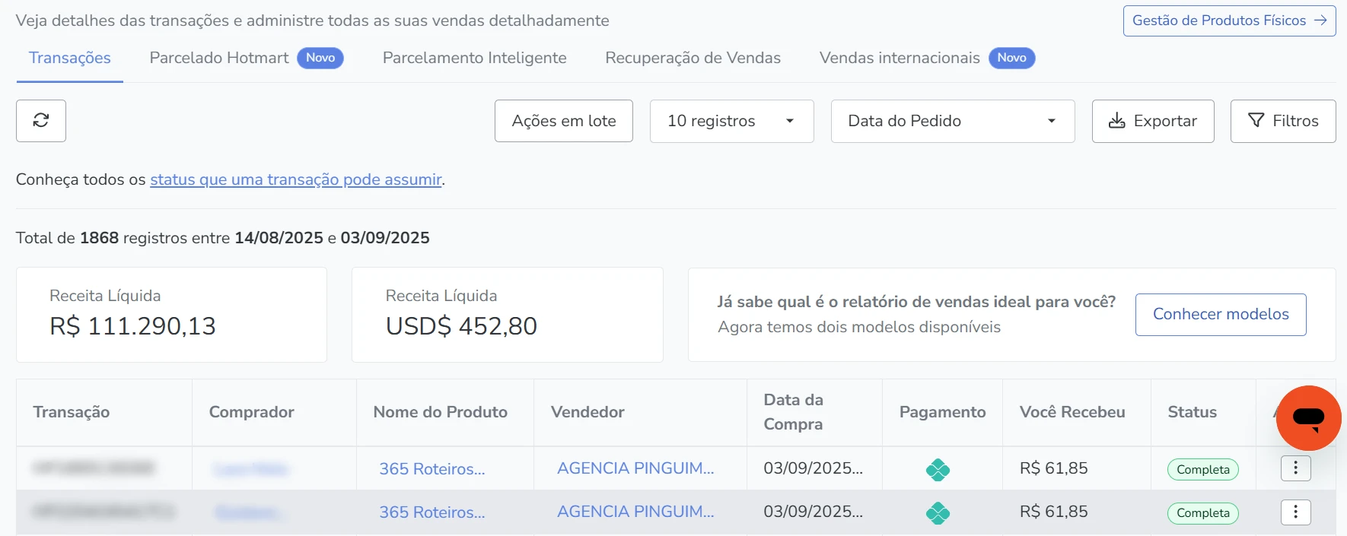Viewport: 1347px width, 536px height.
Task: Open the 10 registros dropdown
Action: coord(731,121)
